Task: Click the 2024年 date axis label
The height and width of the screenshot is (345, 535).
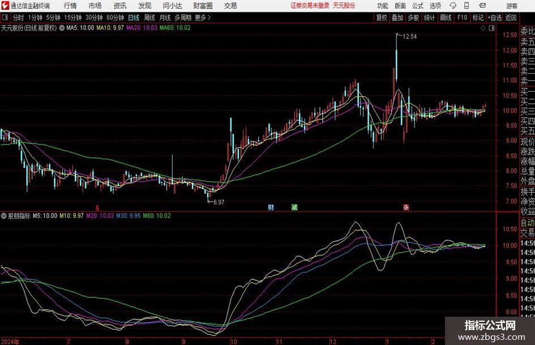Action: coord(10,342)
